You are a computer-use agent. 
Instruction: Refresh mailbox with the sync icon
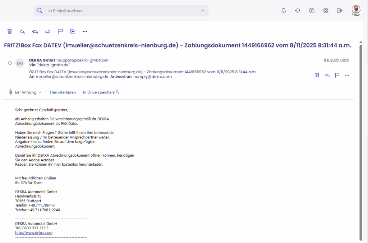(x=298, y=10)
